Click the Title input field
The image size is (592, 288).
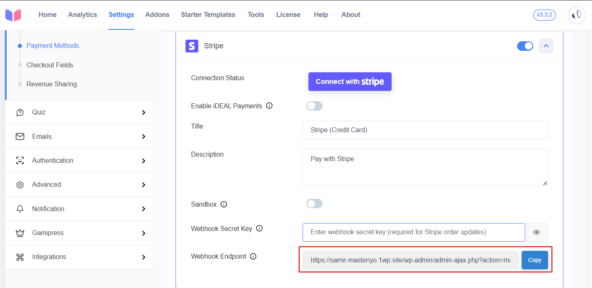coord(425,130)
